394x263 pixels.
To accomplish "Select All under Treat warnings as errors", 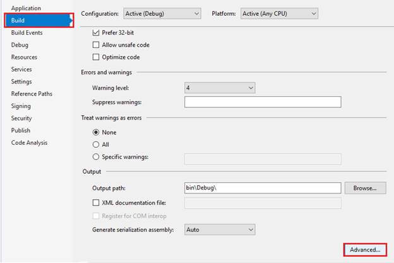I will [96, 145].
